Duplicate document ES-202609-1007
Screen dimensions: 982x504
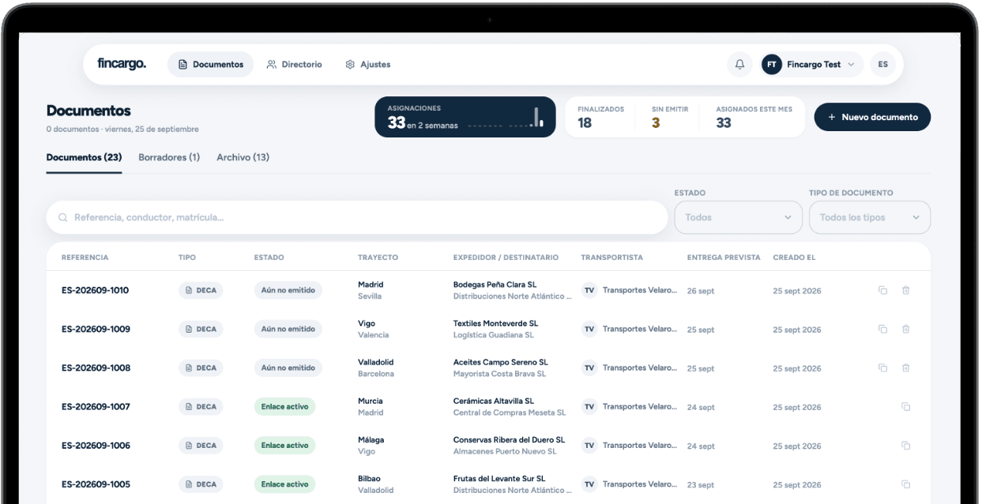(906, 407)
